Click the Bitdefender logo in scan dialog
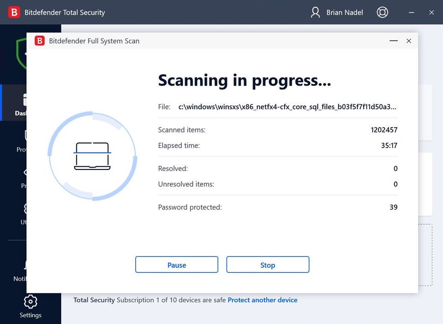 coord(40,41)
